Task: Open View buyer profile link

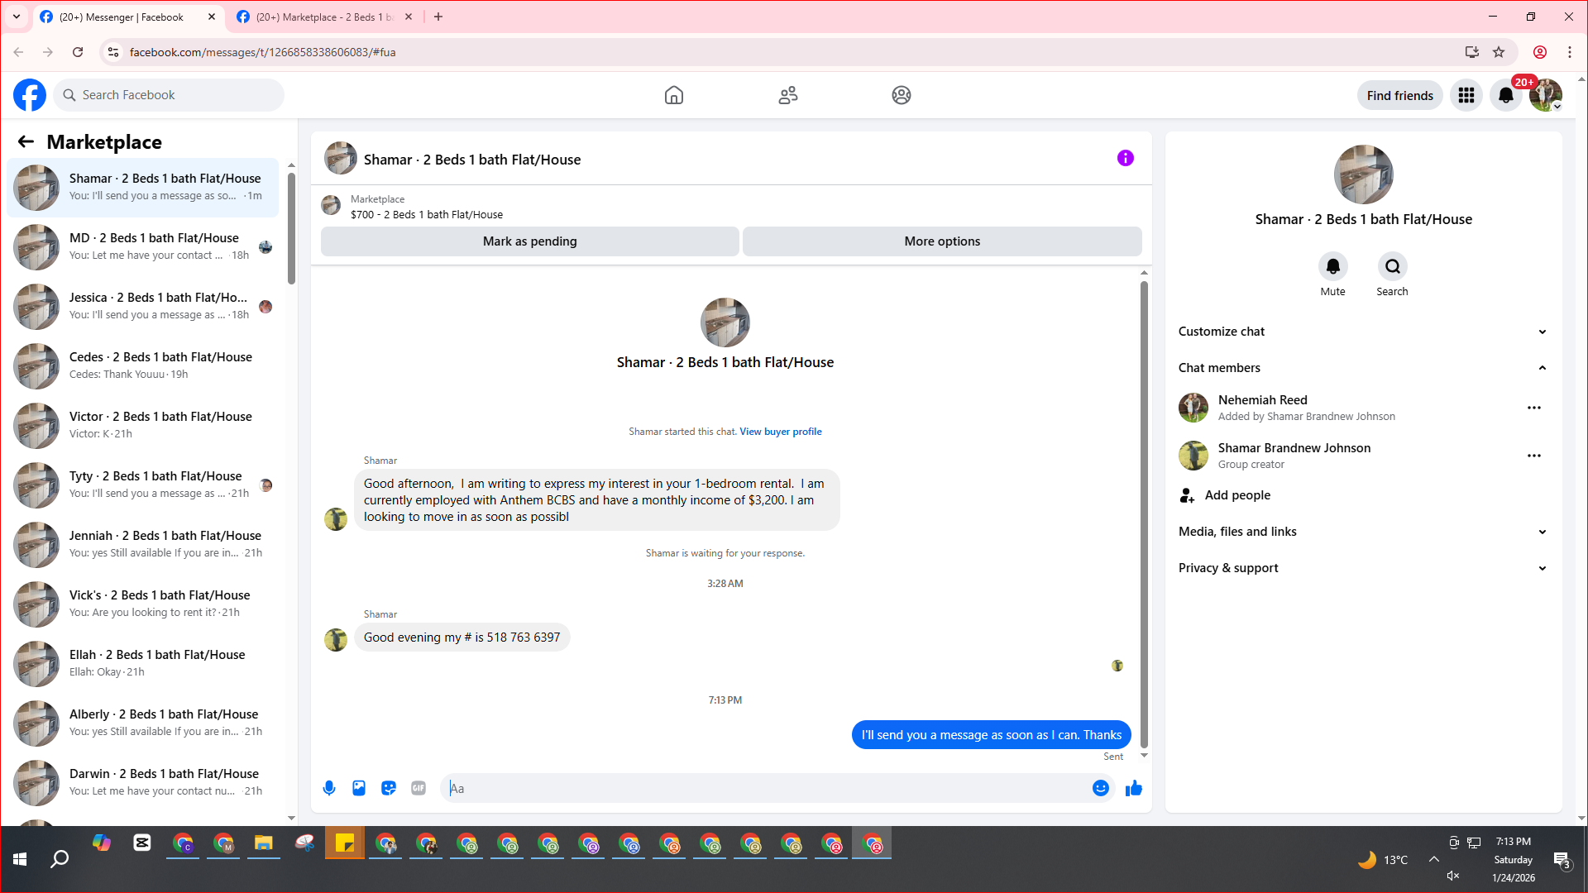Action: click(x=780, y=432)
